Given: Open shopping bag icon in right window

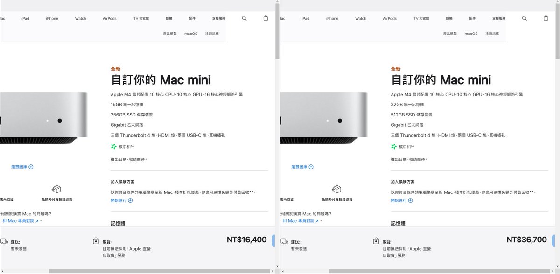Looking at the screenshot, I should [x=546, y=18].
